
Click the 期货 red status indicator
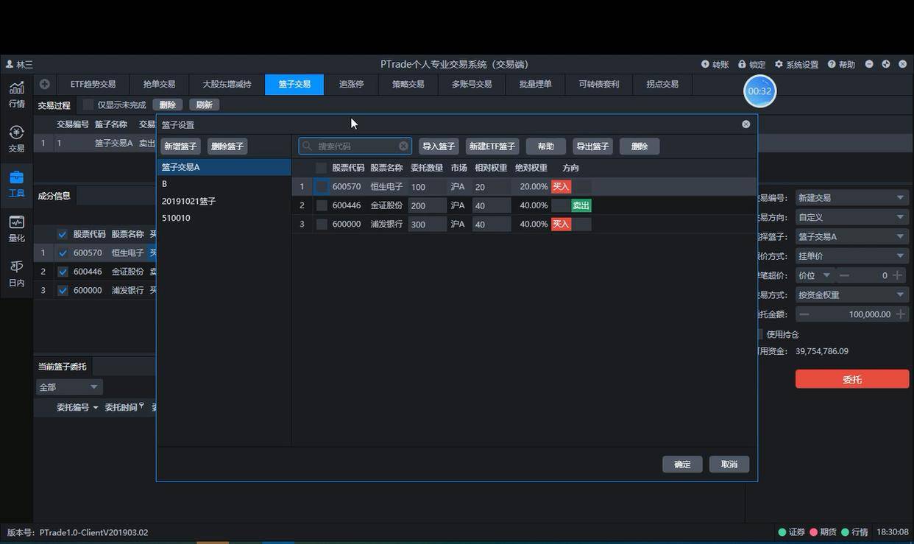pos(813,531)
